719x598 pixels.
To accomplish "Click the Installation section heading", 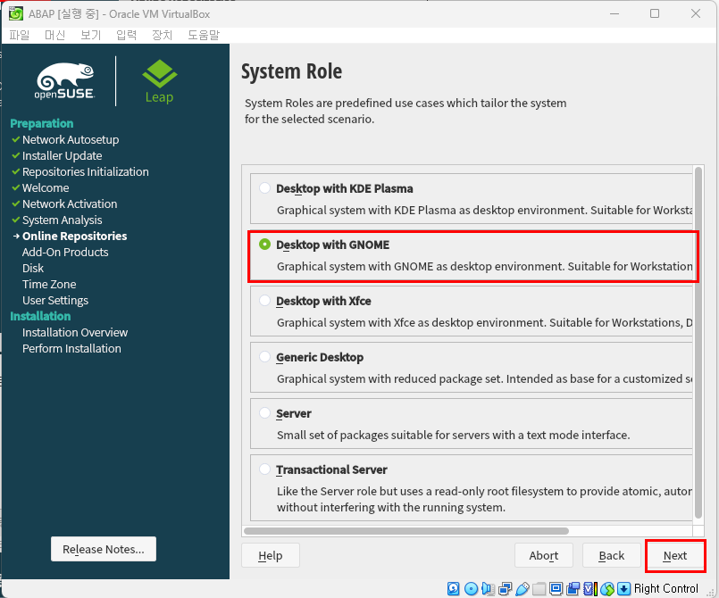I will [40, 316].
